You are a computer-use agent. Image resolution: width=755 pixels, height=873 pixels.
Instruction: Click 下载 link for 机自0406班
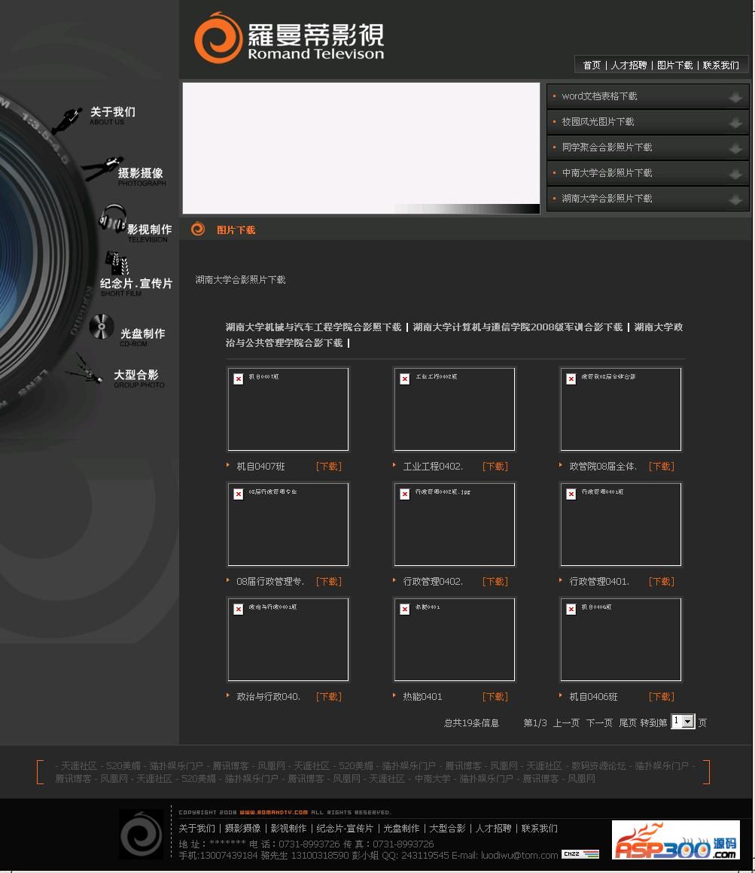662,697
